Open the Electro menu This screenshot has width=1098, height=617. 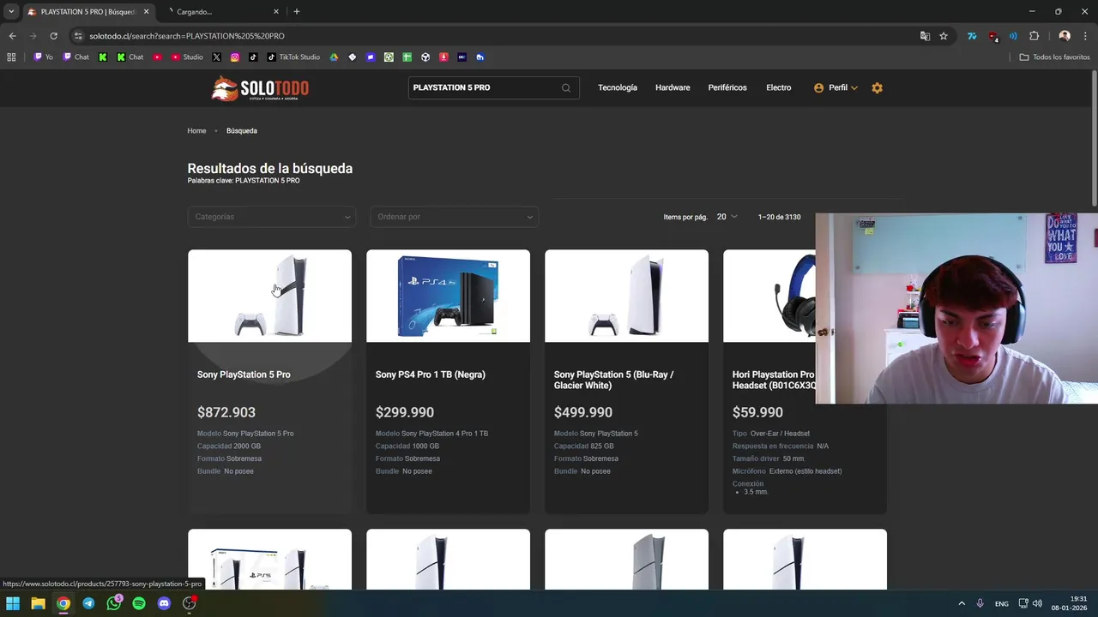779,87
